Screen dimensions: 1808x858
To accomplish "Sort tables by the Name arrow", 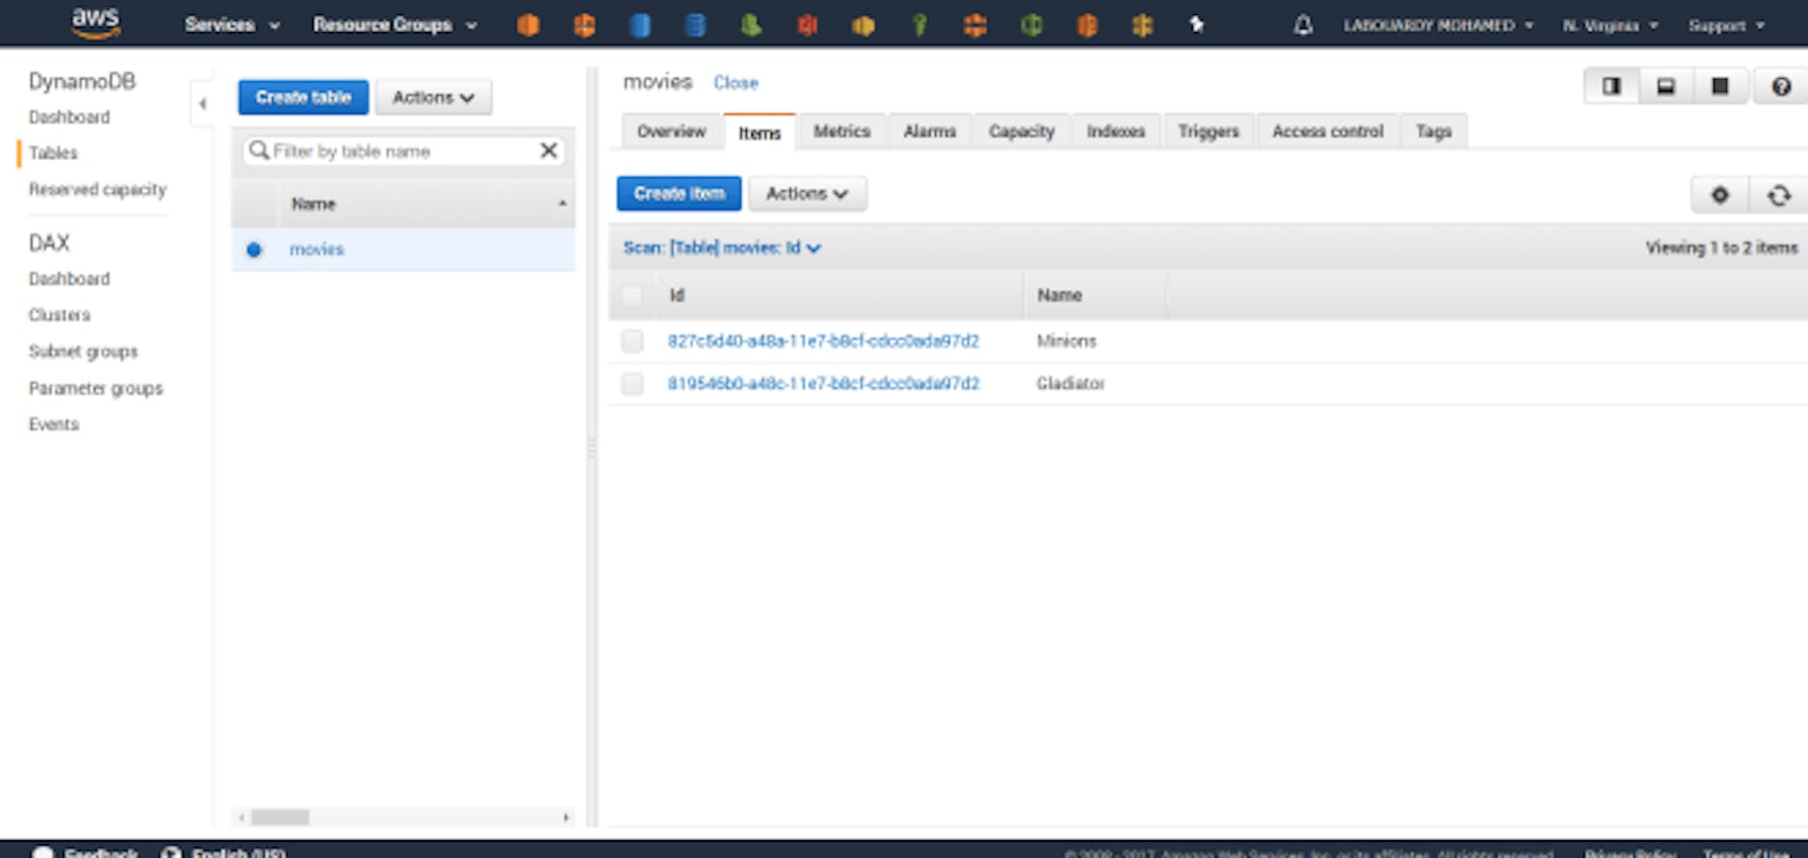I will point(562,203).
